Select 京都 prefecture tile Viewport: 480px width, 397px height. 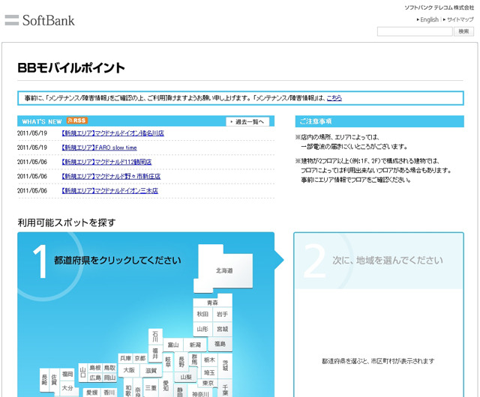140,359
